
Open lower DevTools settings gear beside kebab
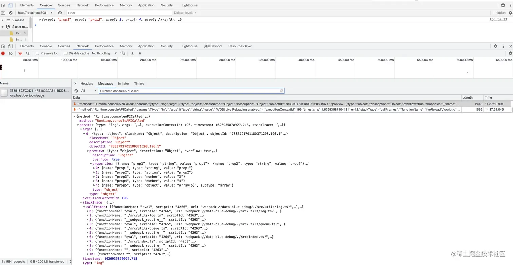click(495, 46)
